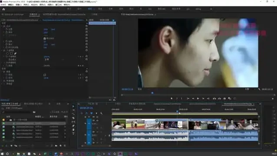The height and width of the screenshot is (156, 277).
Task: Collapse the Volume audio effect section
Action: 2,71
